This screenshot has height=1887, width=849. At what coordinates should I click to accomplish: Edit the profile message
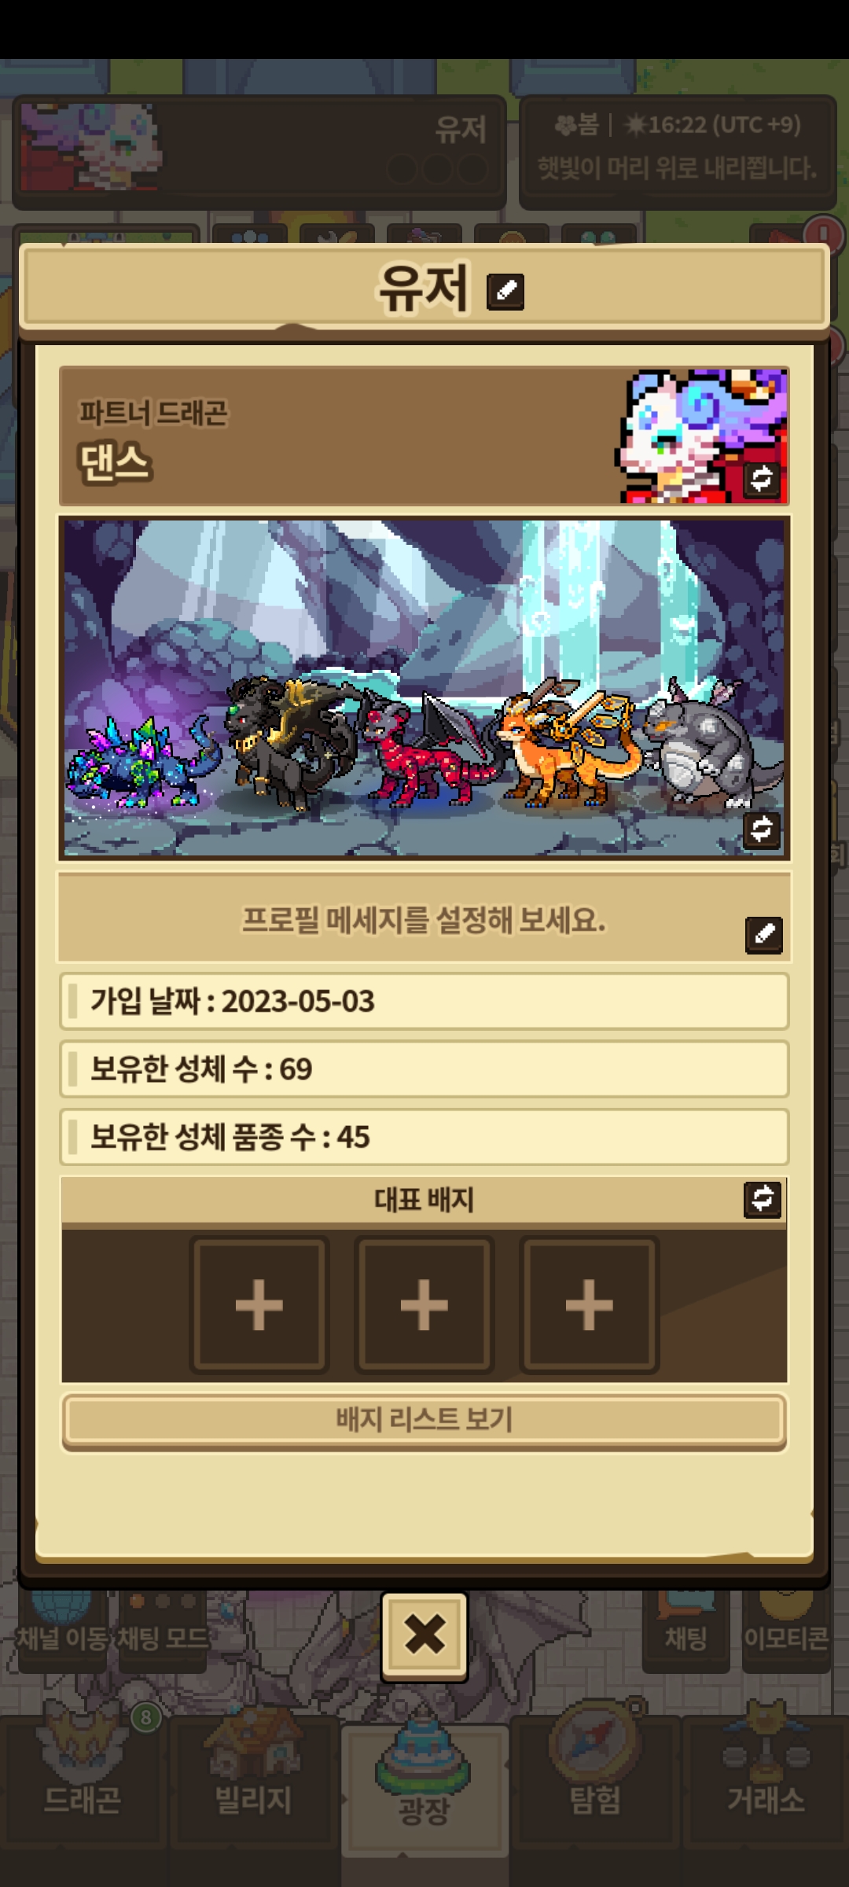click(764, 934)
